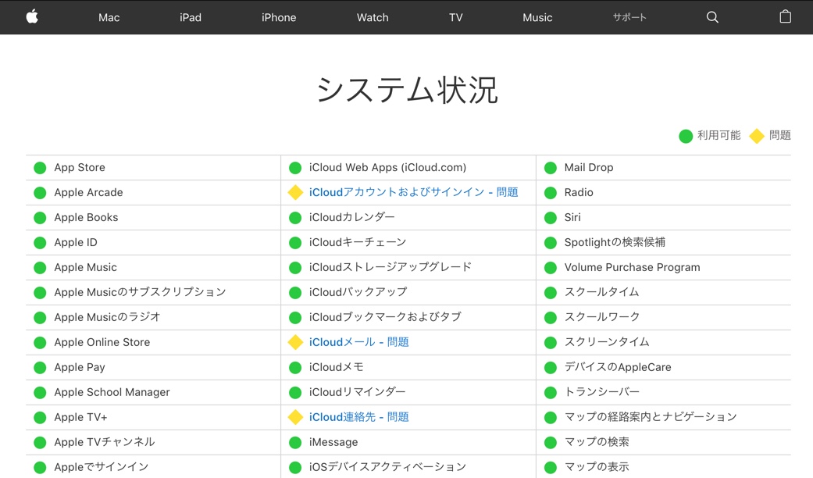Viewport: 813px width, 478px height.
Task: Click green dot beside iCloudメモ
Action: tap(295, 368)
